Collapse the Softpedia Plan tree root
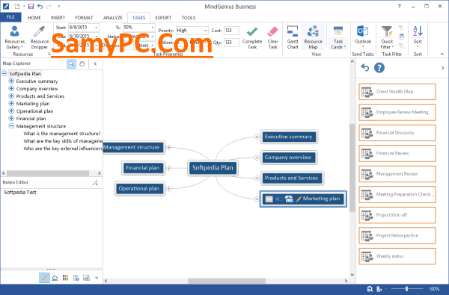This screenshot has height=295, width=449. [4, 74]
